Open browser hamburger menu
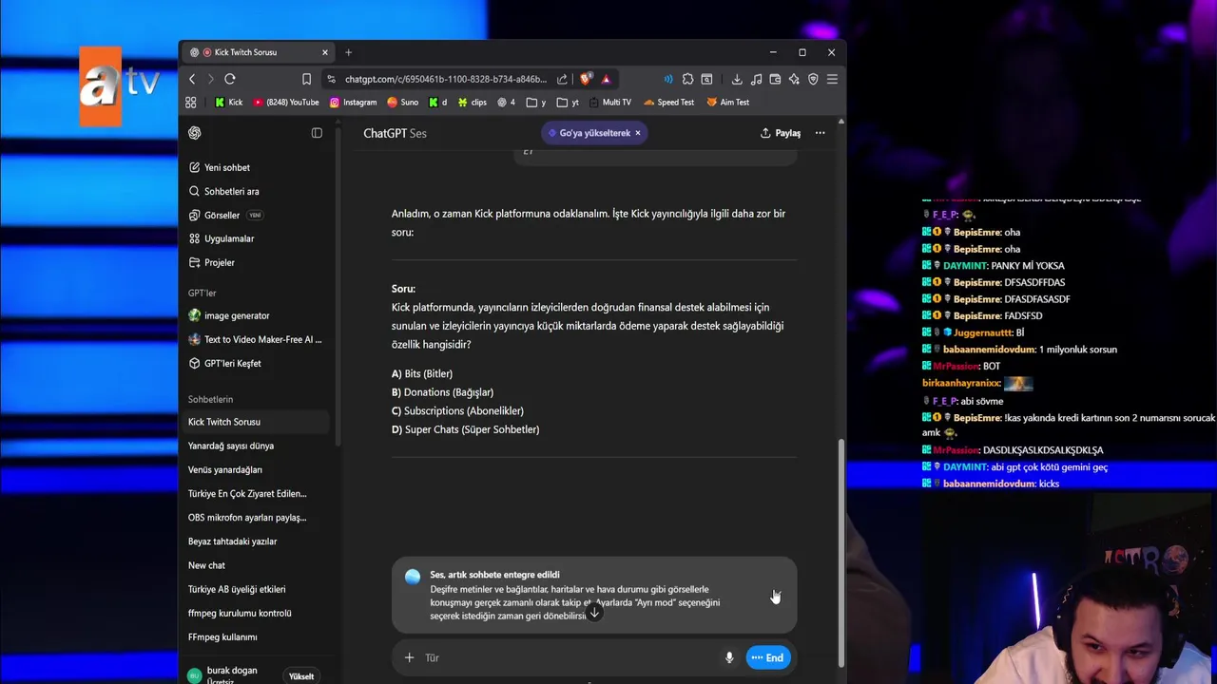The height and width of the screenshot is (684, 1217). (832, 79)
